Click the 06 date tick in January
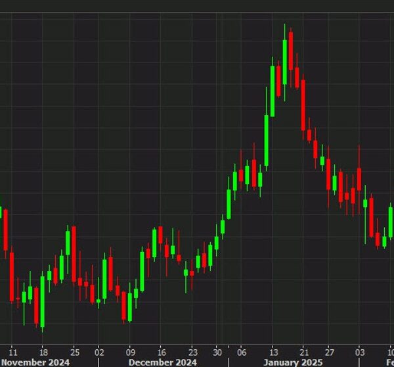Viewport: 394px width, 367px height. click(242, 351)
